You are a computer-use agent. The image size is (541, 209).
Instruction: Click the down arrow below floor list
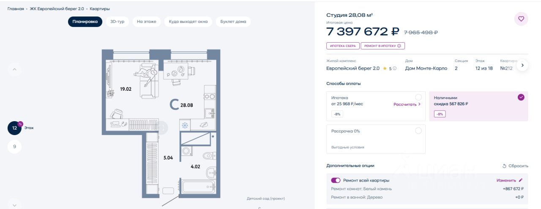pos(14,205)
